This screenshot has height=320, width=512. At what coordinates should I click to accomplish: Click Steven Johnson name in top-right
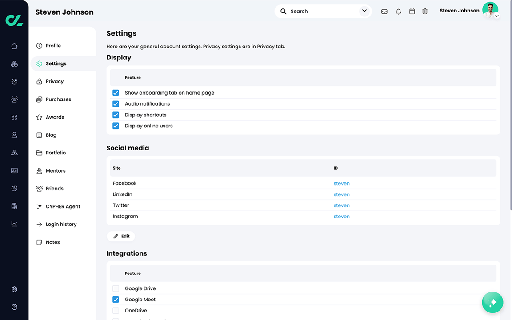(x=460, y=11)
